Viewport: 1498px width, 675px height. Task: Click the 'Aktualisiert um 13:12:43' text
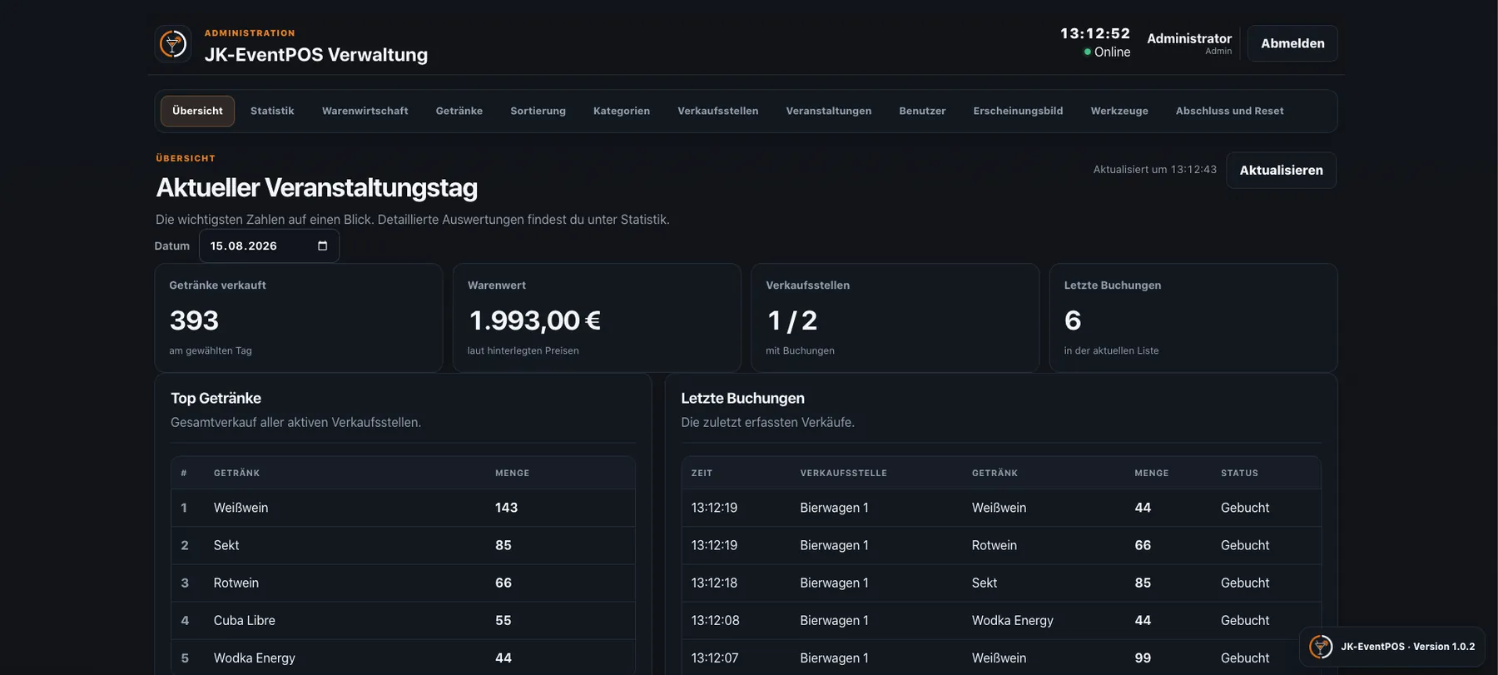[x=1154, y=169]
